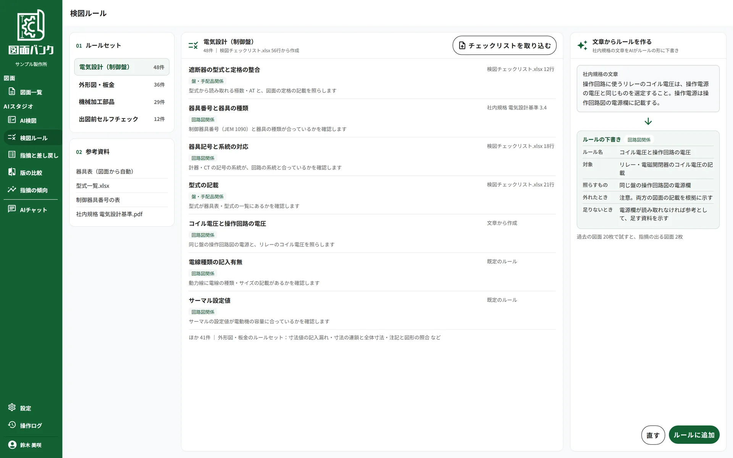
Task: Select 機械加工部品 rule set
Action: click(122, 102)
